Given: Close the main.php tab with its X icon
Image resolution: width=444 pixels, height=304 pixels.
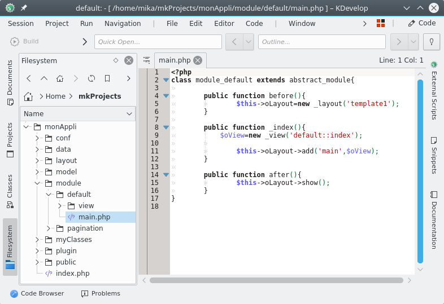Looking at the screenshot, I should [198, 60].
